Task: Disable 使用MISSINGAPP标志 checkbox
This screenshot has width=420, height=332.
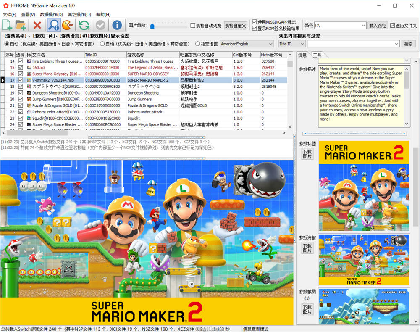Action: tap(255, 22)
